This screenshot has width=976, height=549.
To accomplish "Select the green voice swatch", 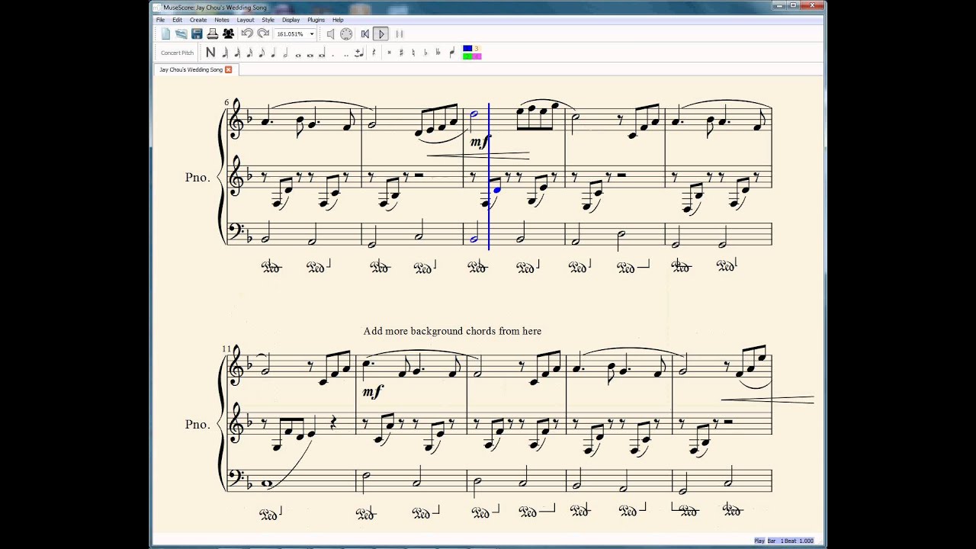I will coord(467,56).
